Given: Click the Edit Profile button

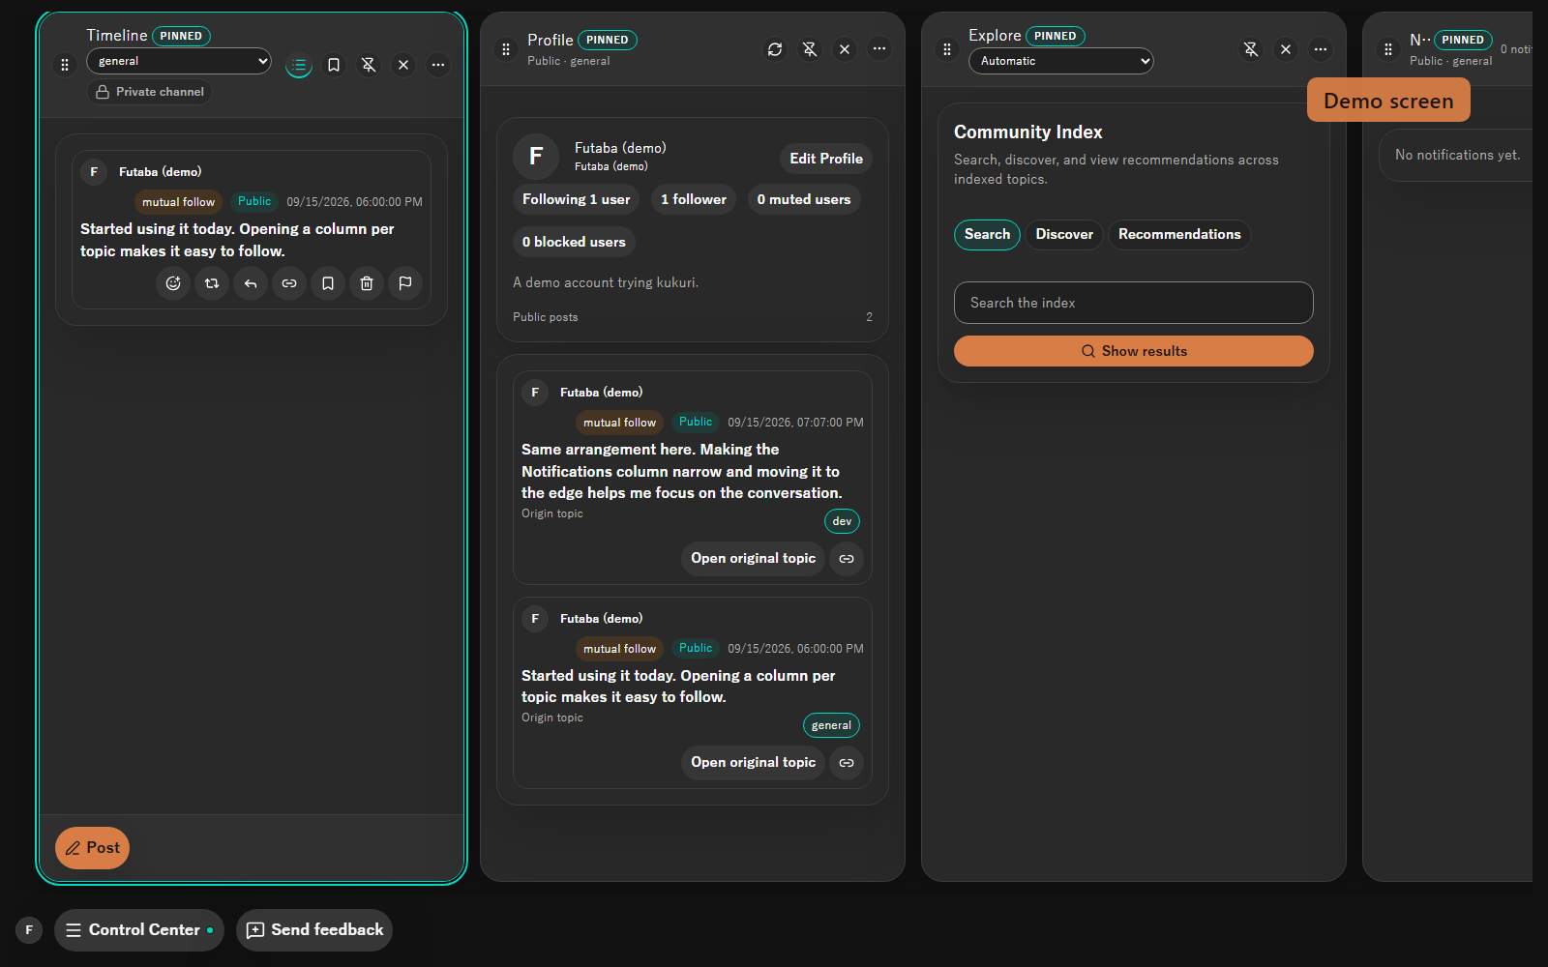Looking at the screenshot, I should 826,159.
